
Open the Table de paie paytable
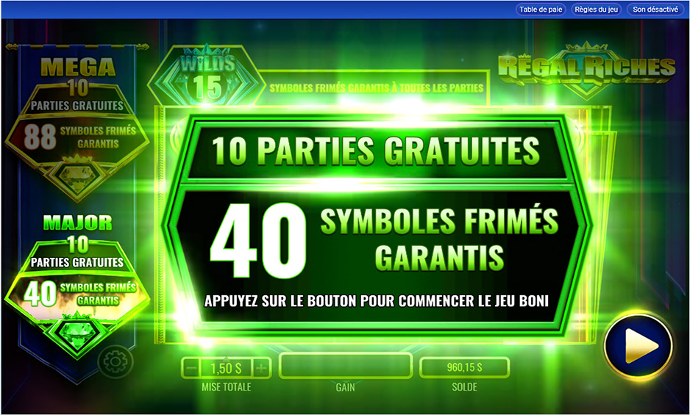541,10
